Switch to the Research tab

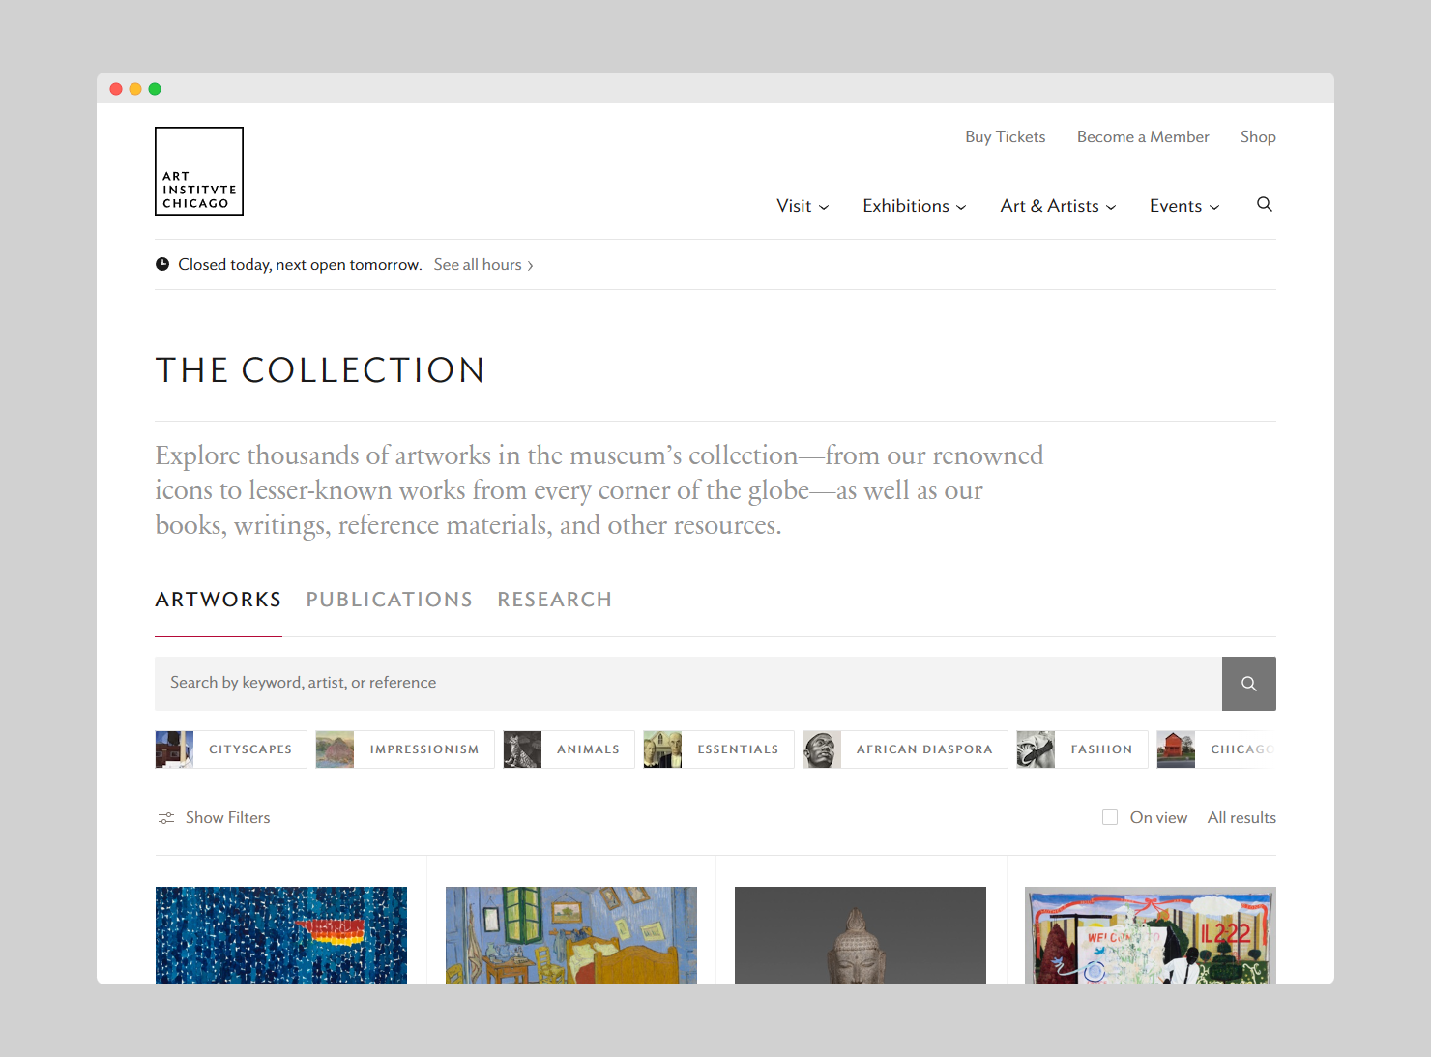pyautogui.click(x=554, y=600)
